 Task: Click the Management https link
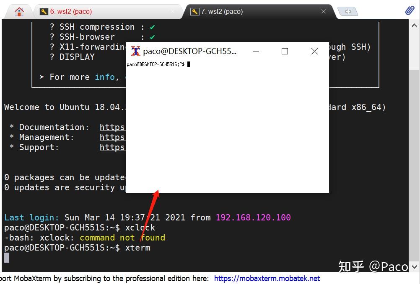(x=112, y=137)
